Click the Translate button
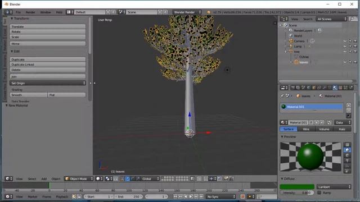Screen dimensions: 360x202 point(48,26)
